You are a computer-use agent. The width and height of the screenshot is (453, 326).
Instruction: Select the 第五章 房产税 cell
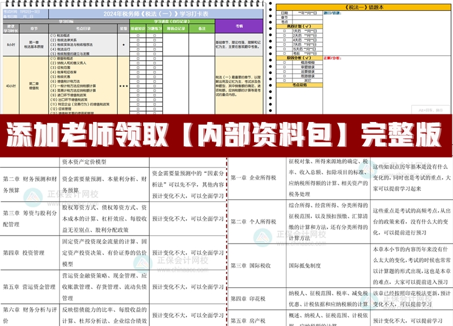click(257, 318)
